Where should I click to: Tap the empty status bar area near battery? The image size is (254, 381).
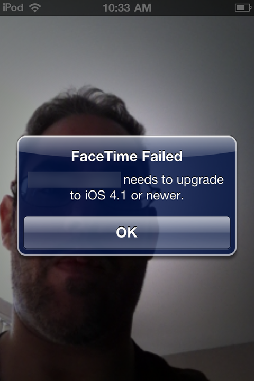coord(194,8)
